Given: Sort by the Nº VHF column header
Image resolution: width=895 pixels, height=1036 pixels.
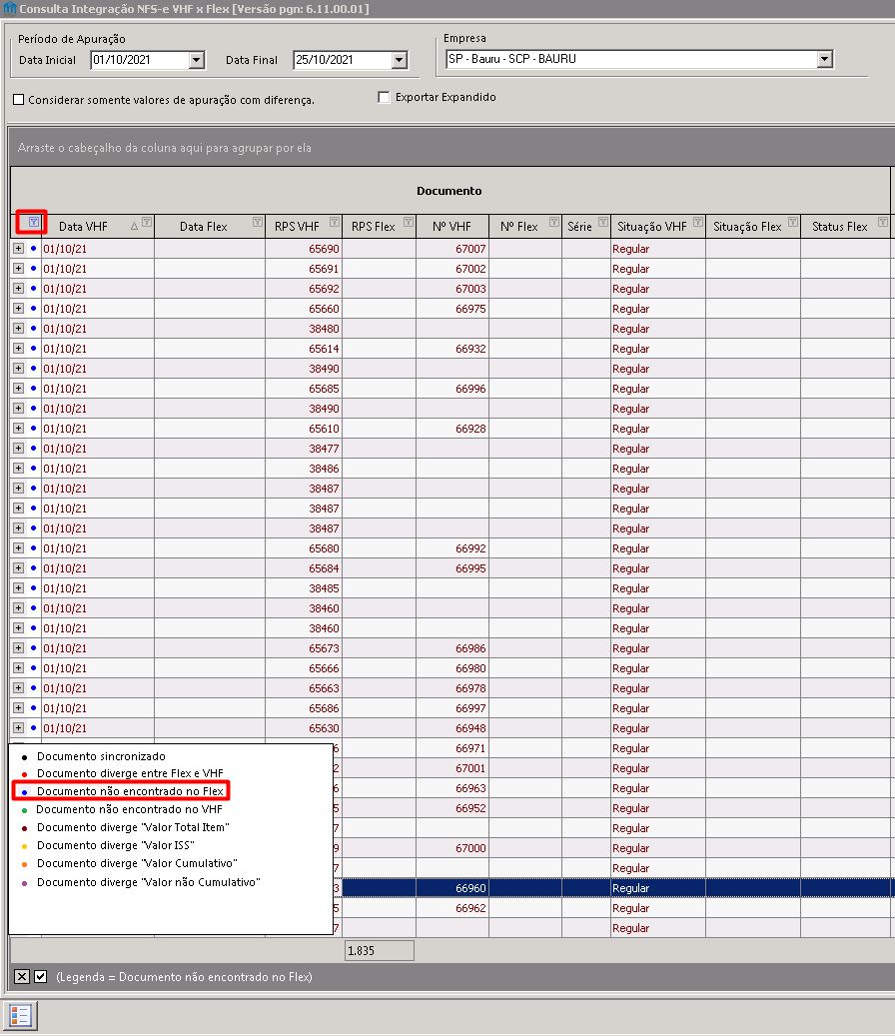Looking at the screenshot, I should [451, 227].
